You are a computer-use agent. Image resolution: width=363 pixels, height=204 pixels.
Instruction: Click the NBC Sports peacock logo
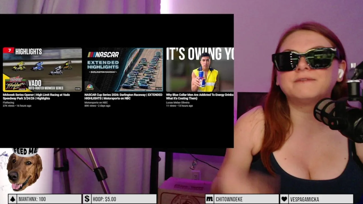pyautogui.click(x=90, y=87)
